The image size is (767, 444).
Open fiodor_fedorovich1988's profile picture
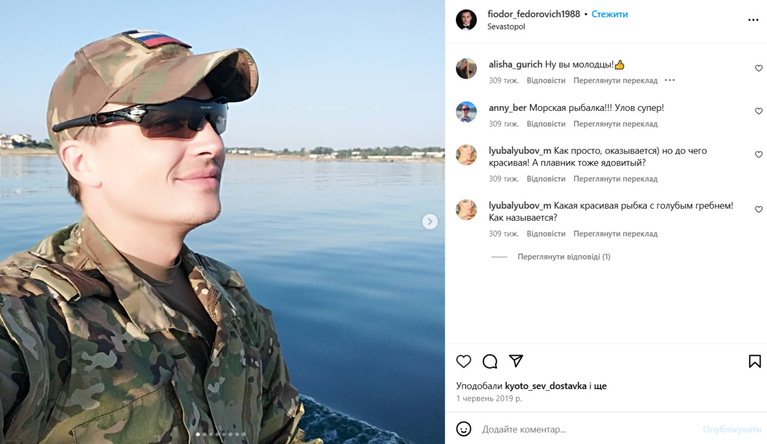466,20
